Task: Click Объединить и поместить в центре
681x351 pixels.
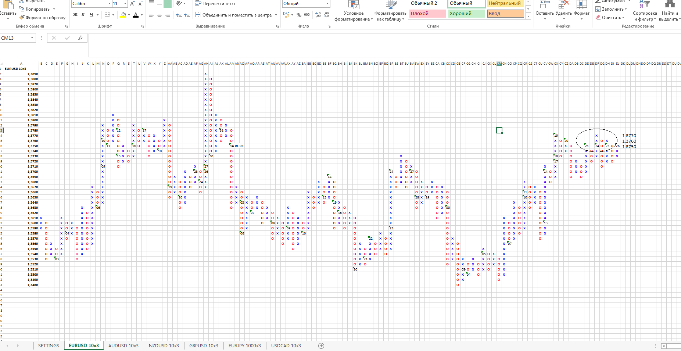Action: coord(234,15)
